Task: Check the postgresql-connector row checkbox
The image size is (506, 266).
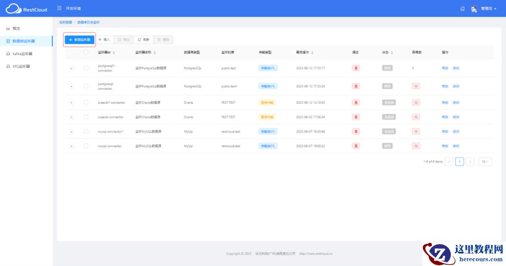Action: tap(86, 86)
